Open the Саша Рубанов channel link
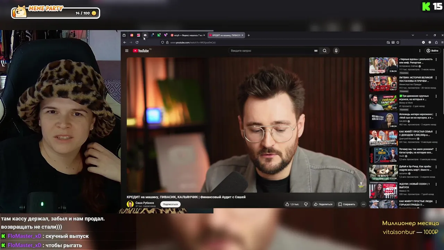This screenshot has width=444, height=250. pos(145,203)
